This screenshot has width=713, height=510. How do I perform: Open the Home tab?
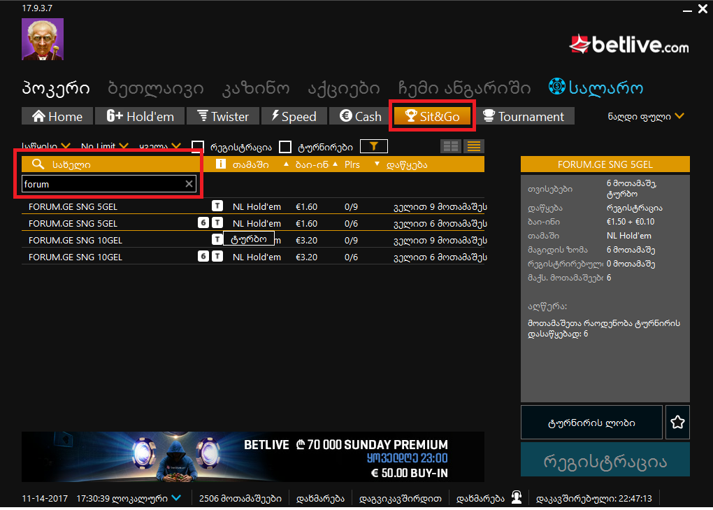(57, 116)
